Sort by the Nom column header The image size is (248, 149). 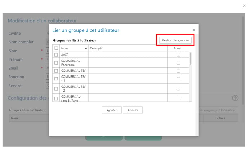coord(74,48)
